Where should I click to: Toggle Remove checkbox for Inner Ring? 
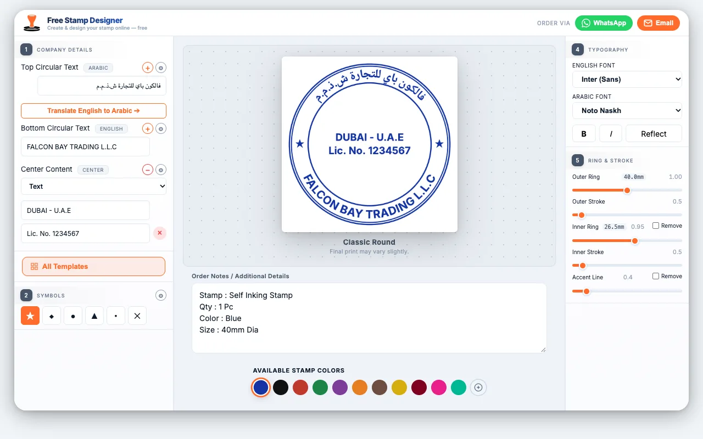[656, 226]
